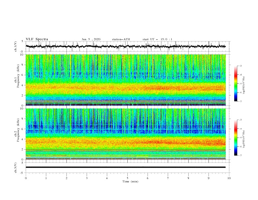The width and height of the screenshot is (258, 200).
Task: Click the "-5" voltage tick of ch.3(V) panel
Action: (x=22, y=173)
